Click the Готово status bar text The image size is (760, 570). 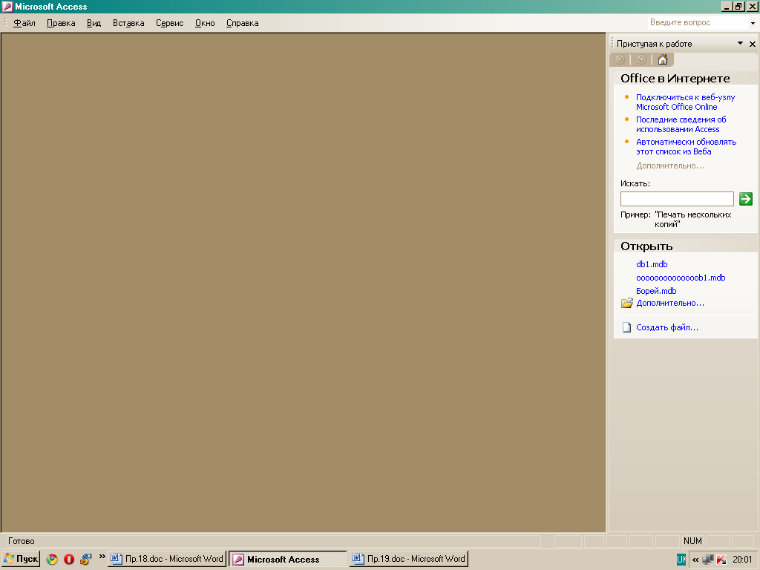pos(22,540)
